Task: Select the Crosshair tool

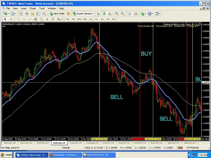Action: (x=11, y=19)
